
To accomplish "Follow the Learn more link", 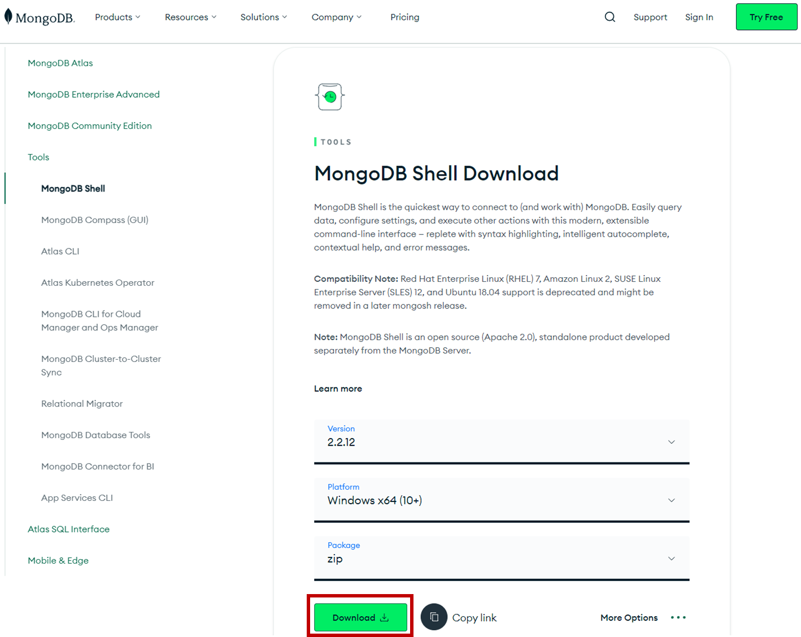I will tap(338, 389).
